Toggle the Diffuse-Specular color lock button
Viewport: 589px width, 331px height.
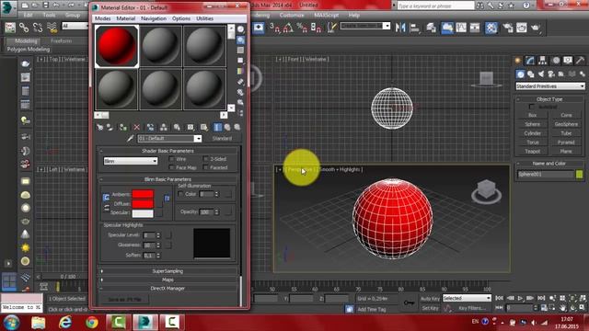click(107, 208)
